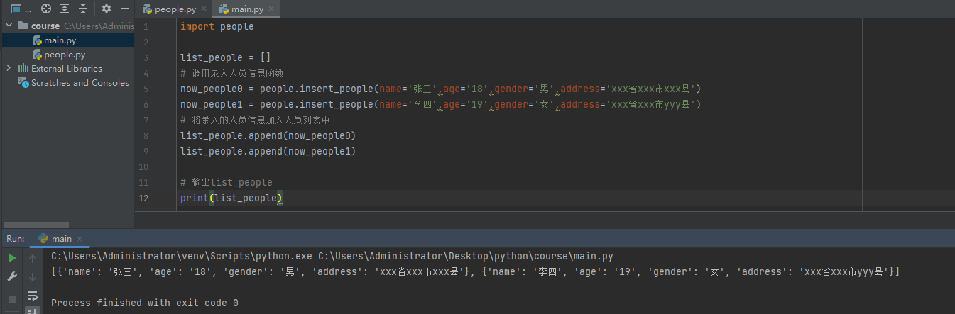Screen dimensions: 955x314
Task: Hide the Project tool window
Action: pyautogui.click(x=125, y=9)
